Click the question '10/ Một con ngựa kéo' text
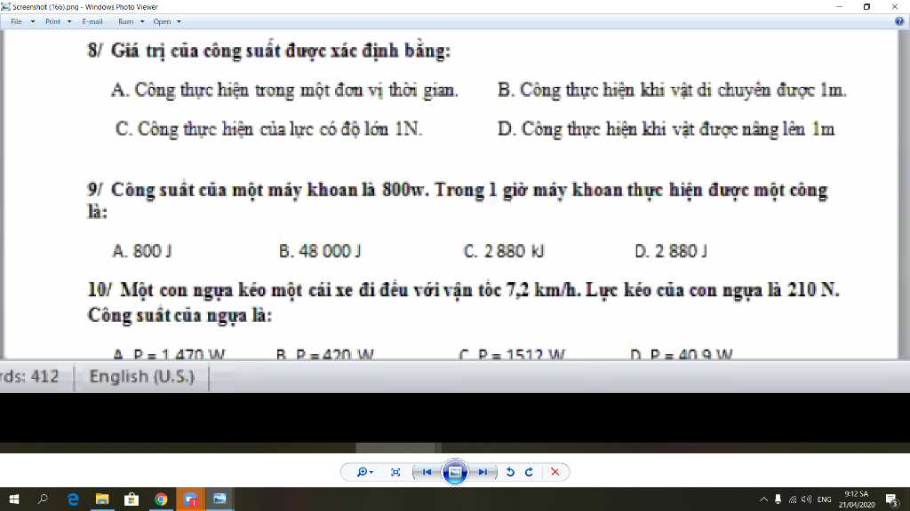 [x=463, y=302]
